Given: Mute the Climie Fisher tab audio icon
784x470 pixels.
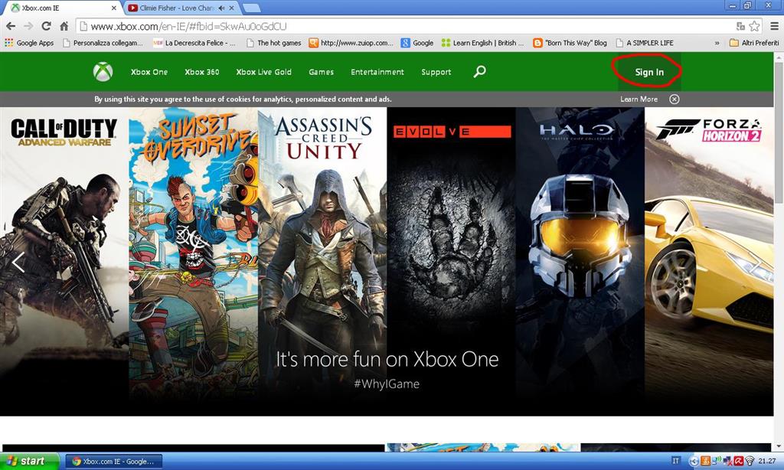Looking at the screenshot, I should (x=221, y=8).
